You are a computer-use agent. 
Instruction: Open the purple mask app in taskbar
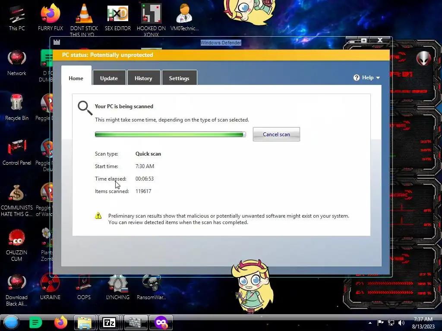pyautogui.click(x=161, y=322)
